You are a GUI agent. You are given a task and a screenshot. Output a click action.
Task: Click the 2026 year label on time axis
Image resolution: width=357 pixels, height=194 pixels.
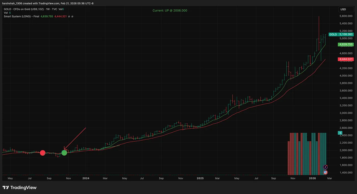coord(313,178)
